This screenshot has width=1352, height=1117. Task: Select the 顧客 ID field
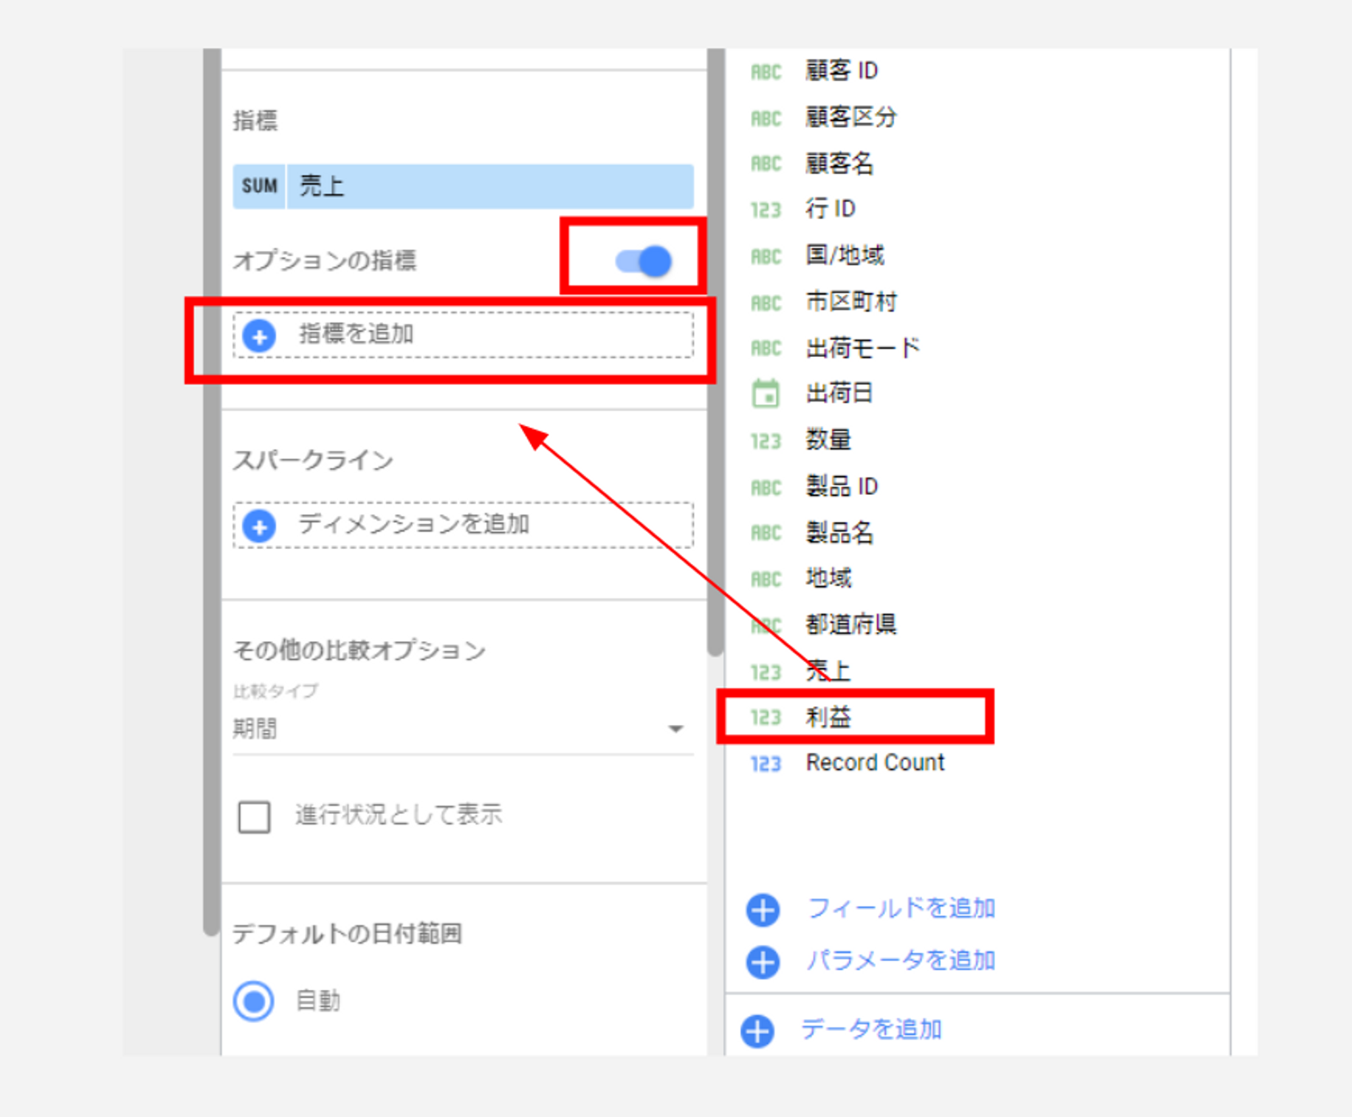(842, 70)
